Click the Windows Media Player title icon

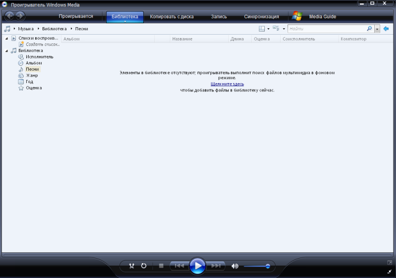(4, 4)
